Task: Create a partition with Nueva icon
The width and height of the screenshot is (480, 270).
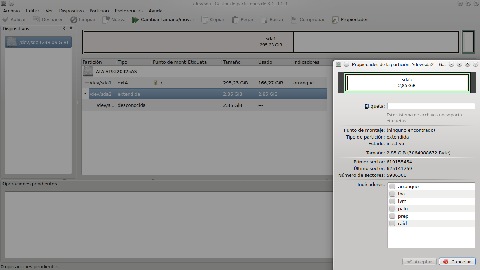Action: 106,20
